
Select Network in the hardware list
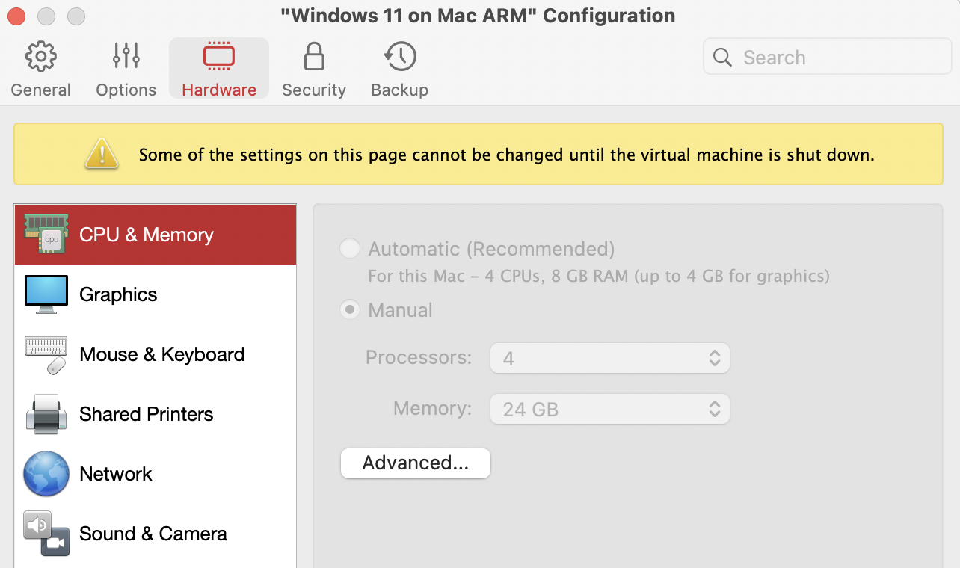[156, 474]
